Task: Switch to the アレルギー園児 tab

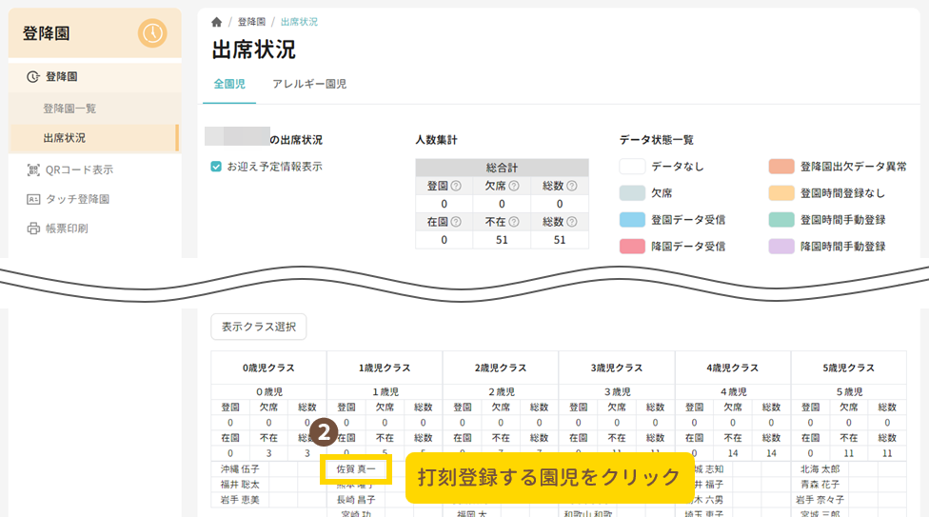Action: pyautogui.click(x=309, y=84)
